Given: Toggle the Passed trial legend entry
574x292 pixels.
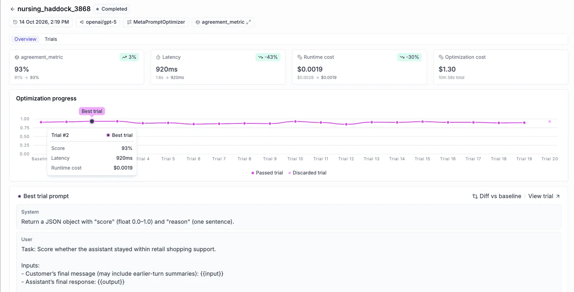Looking at the screenshot, I should 267,173.
